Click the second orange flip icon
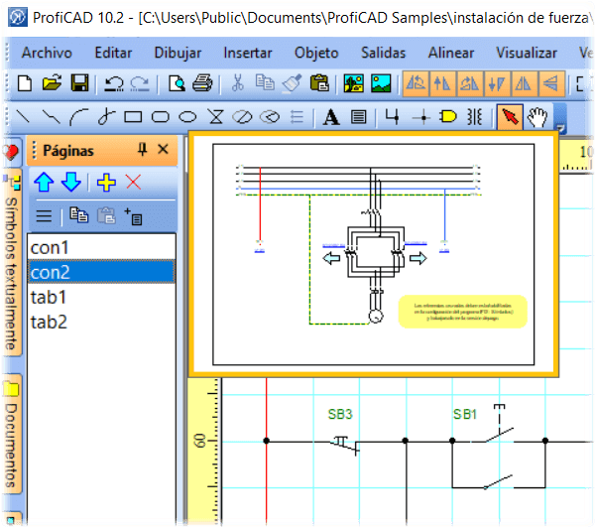The image size is (596, 528). click(x=442, y=83)
